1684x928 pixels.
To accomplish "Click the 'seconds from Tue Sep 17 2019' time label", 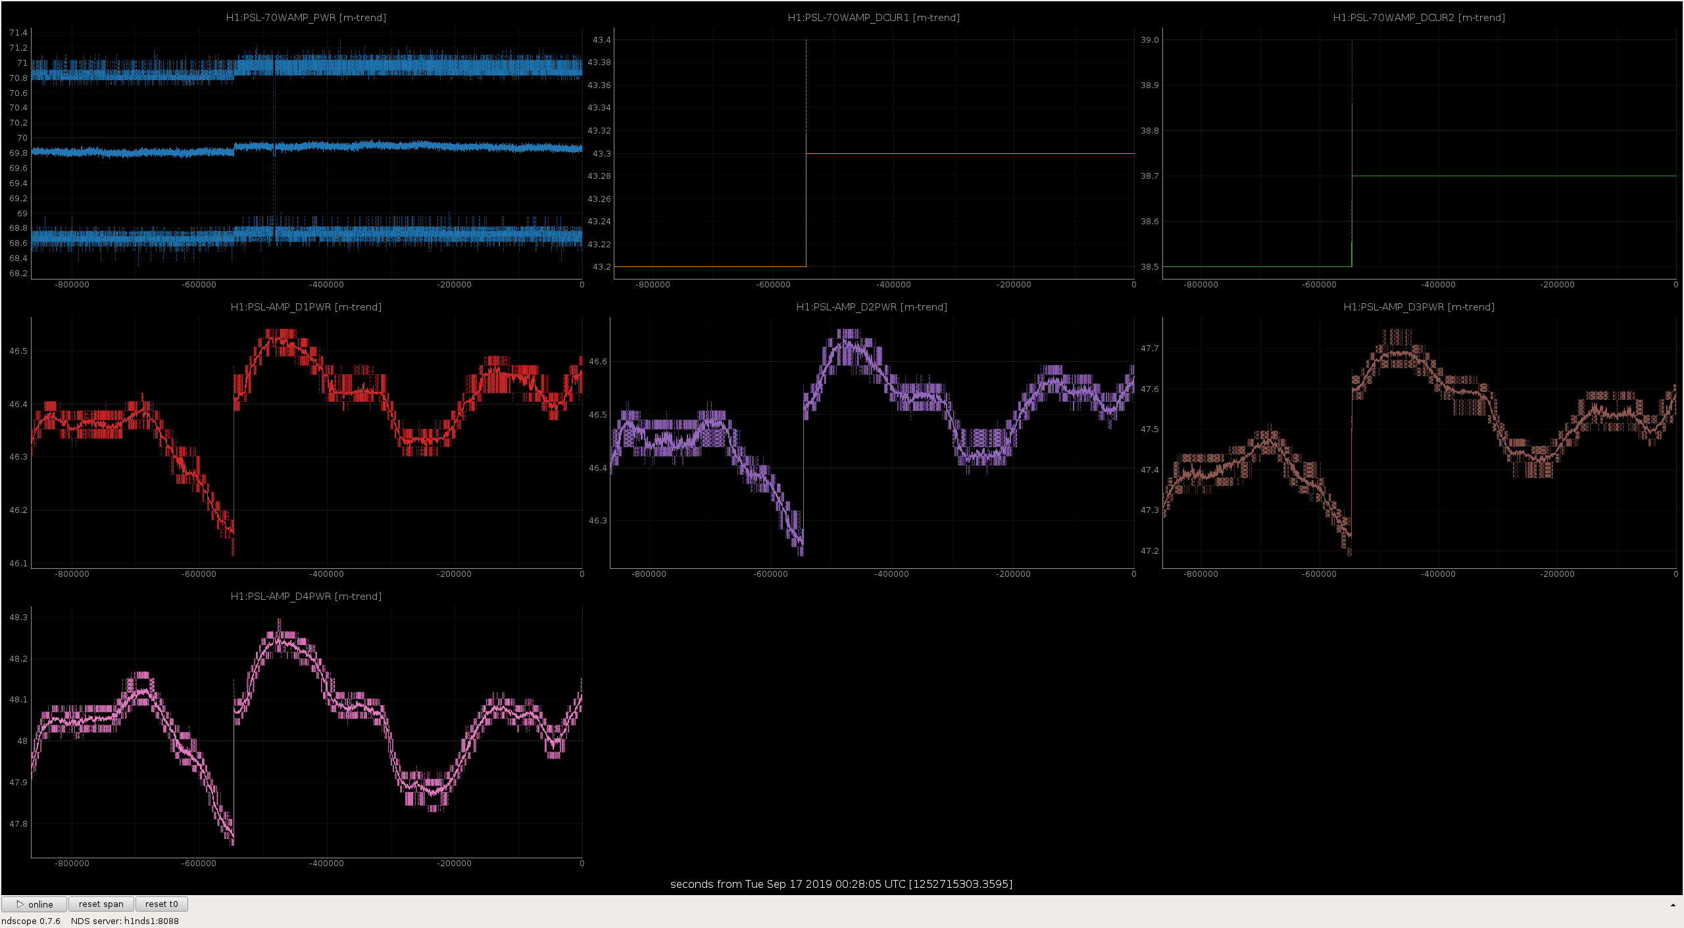I will (841, 884).
